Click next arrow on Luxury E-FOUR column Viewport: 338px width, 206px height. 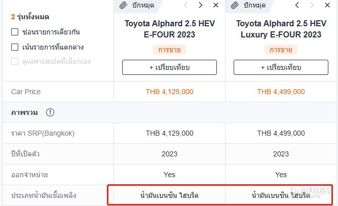pyautogui.click(x=312, y=5)
